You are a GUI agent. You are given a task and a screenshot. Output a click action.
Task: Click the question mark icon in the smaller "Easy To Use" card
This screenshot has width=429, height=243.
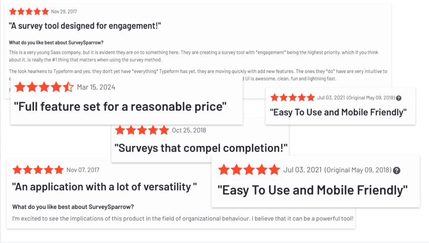pyautogui.click(x=398, y=98)
